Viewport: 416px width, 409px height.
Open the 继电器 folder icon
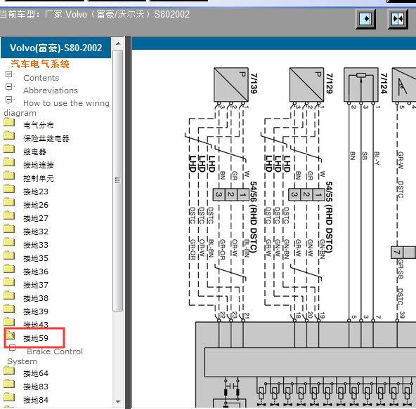click(9, 149)
